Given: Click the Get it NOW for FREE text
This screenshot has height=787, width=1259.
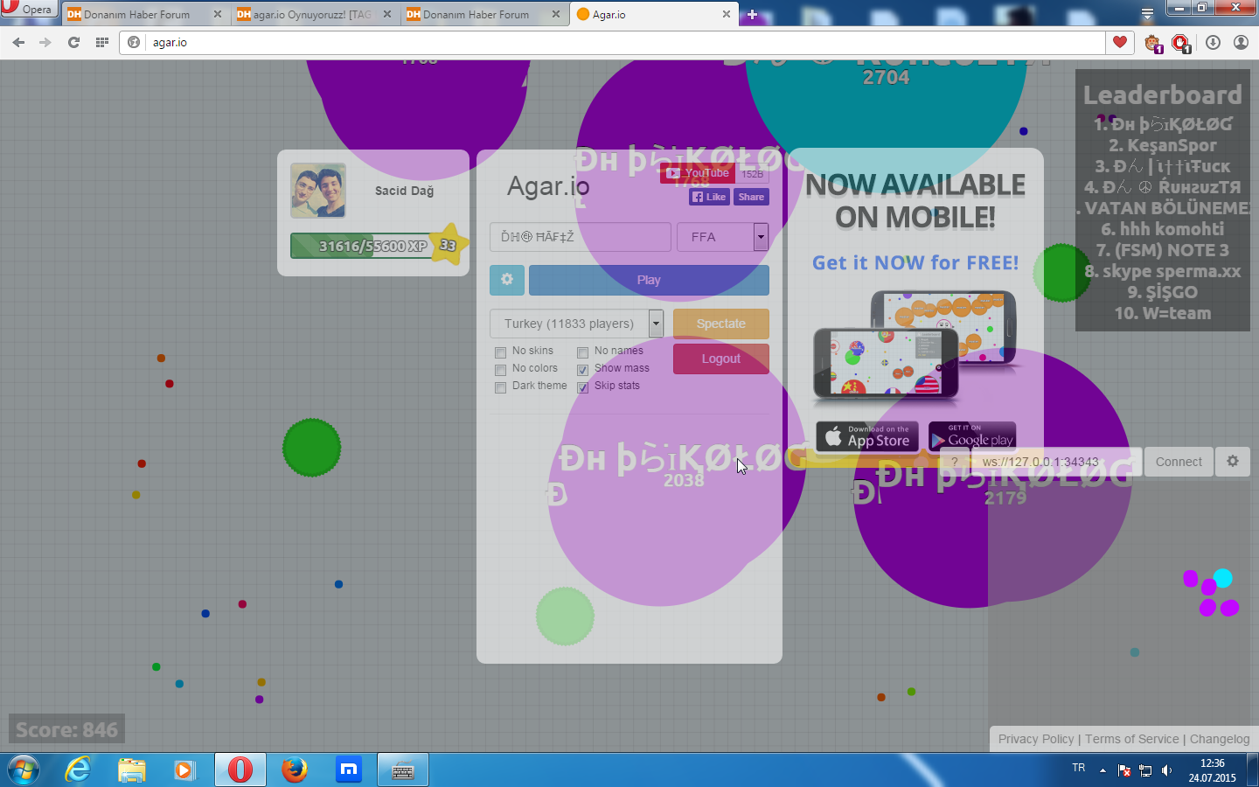Looking at the screenshot, I should tap(915, 263).
